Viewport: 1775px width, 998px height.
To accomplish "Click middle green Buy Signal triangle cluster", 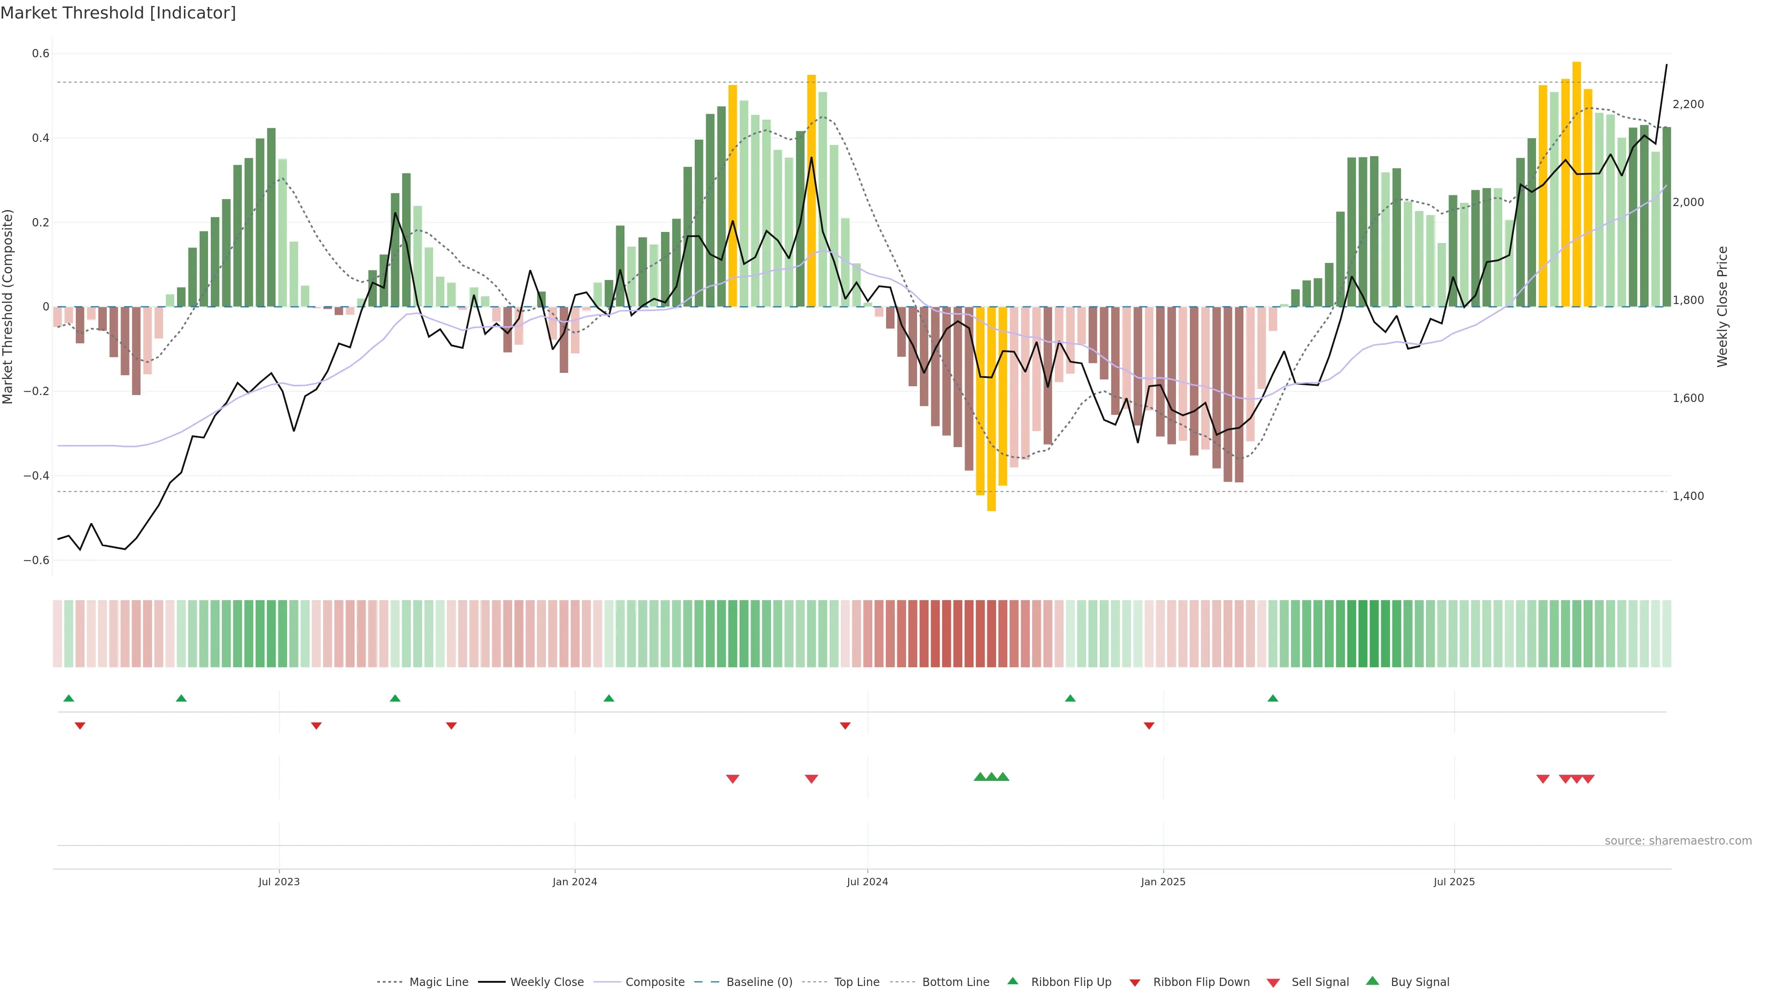I will pyautogui.click(x=992, y=777).
